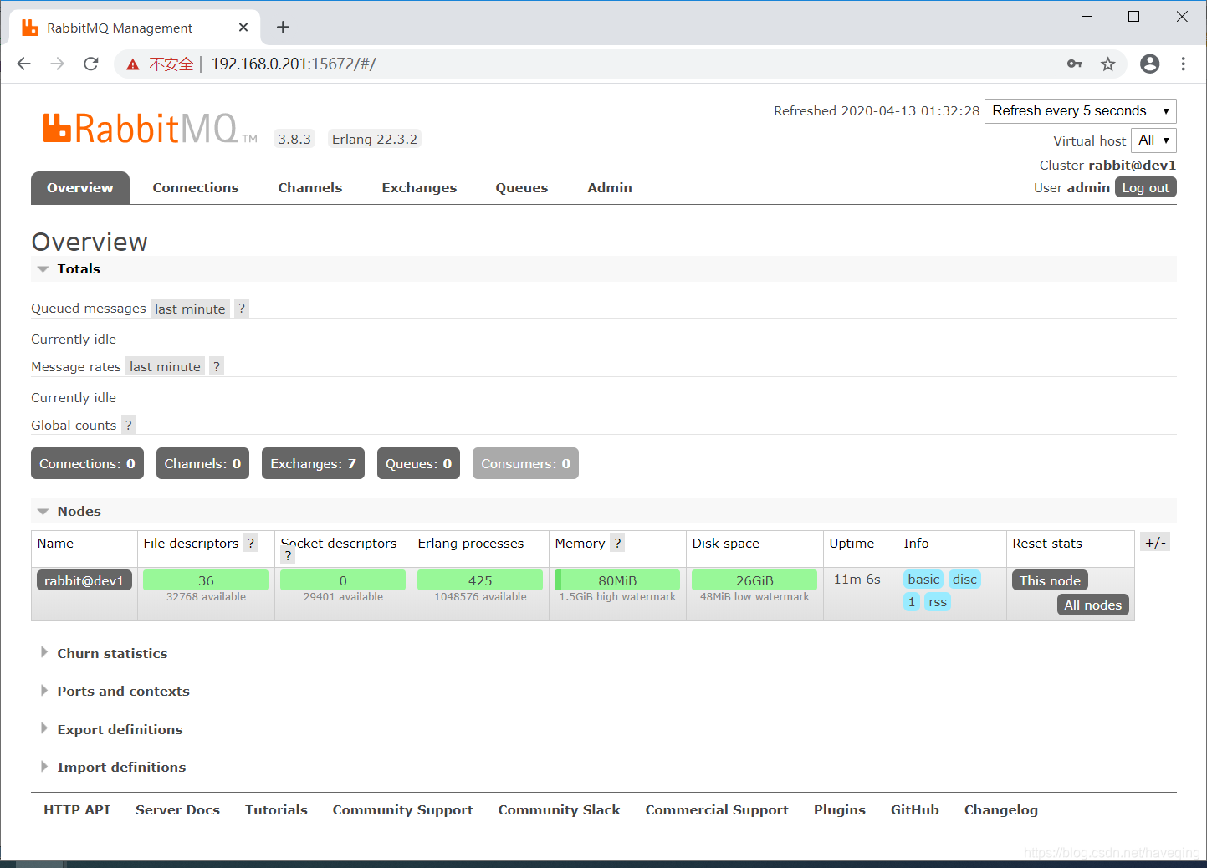
Task: Click Channels: 0 count button
Action: coord(202,463)
